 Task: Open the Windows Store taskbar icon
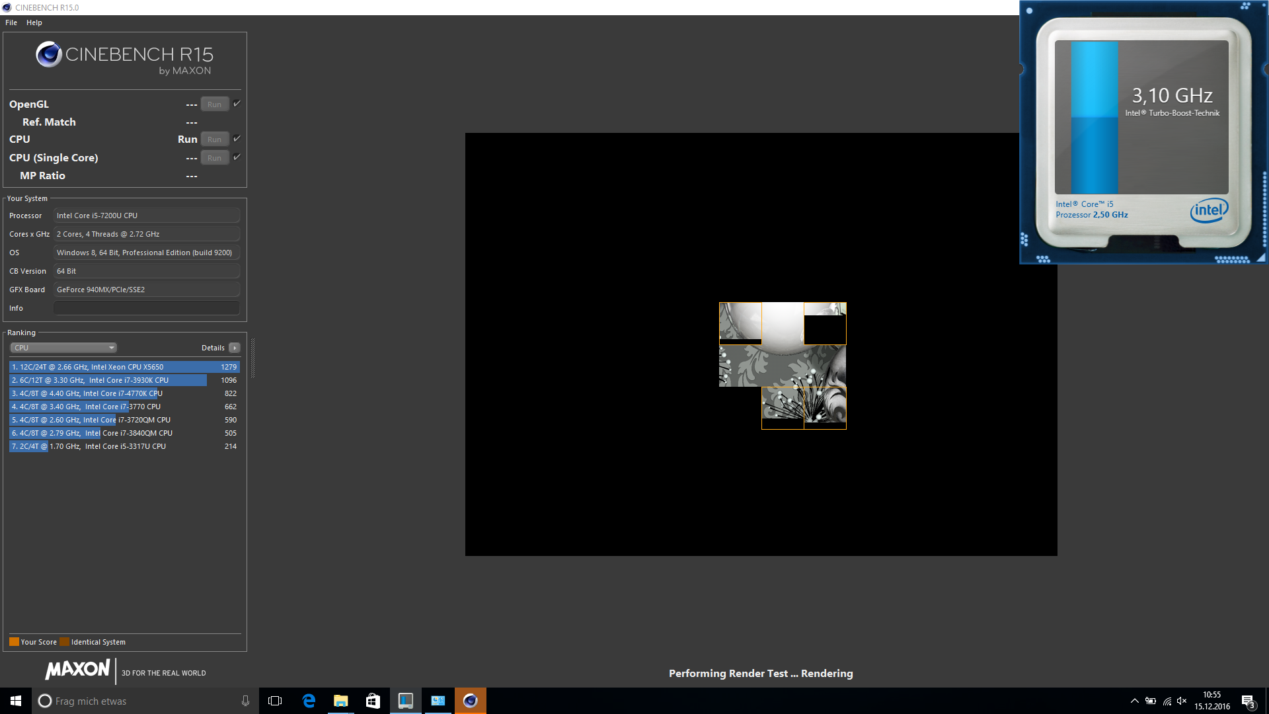click(373, 701)
